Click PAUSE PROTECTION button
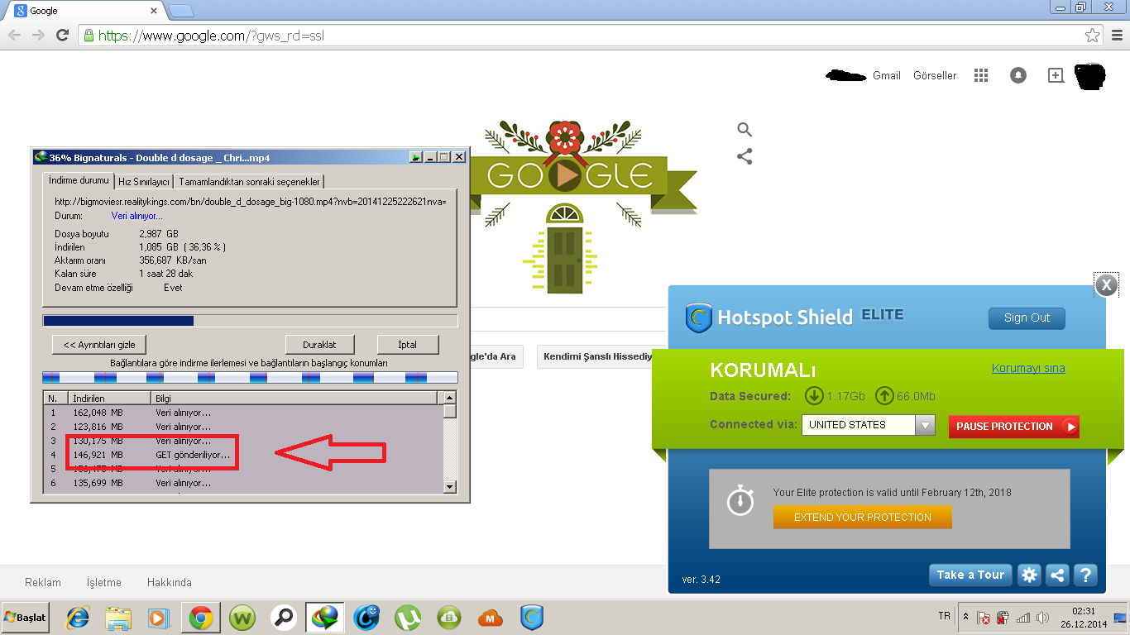Screen dimensions: 1130x635 click(1013, 427)
